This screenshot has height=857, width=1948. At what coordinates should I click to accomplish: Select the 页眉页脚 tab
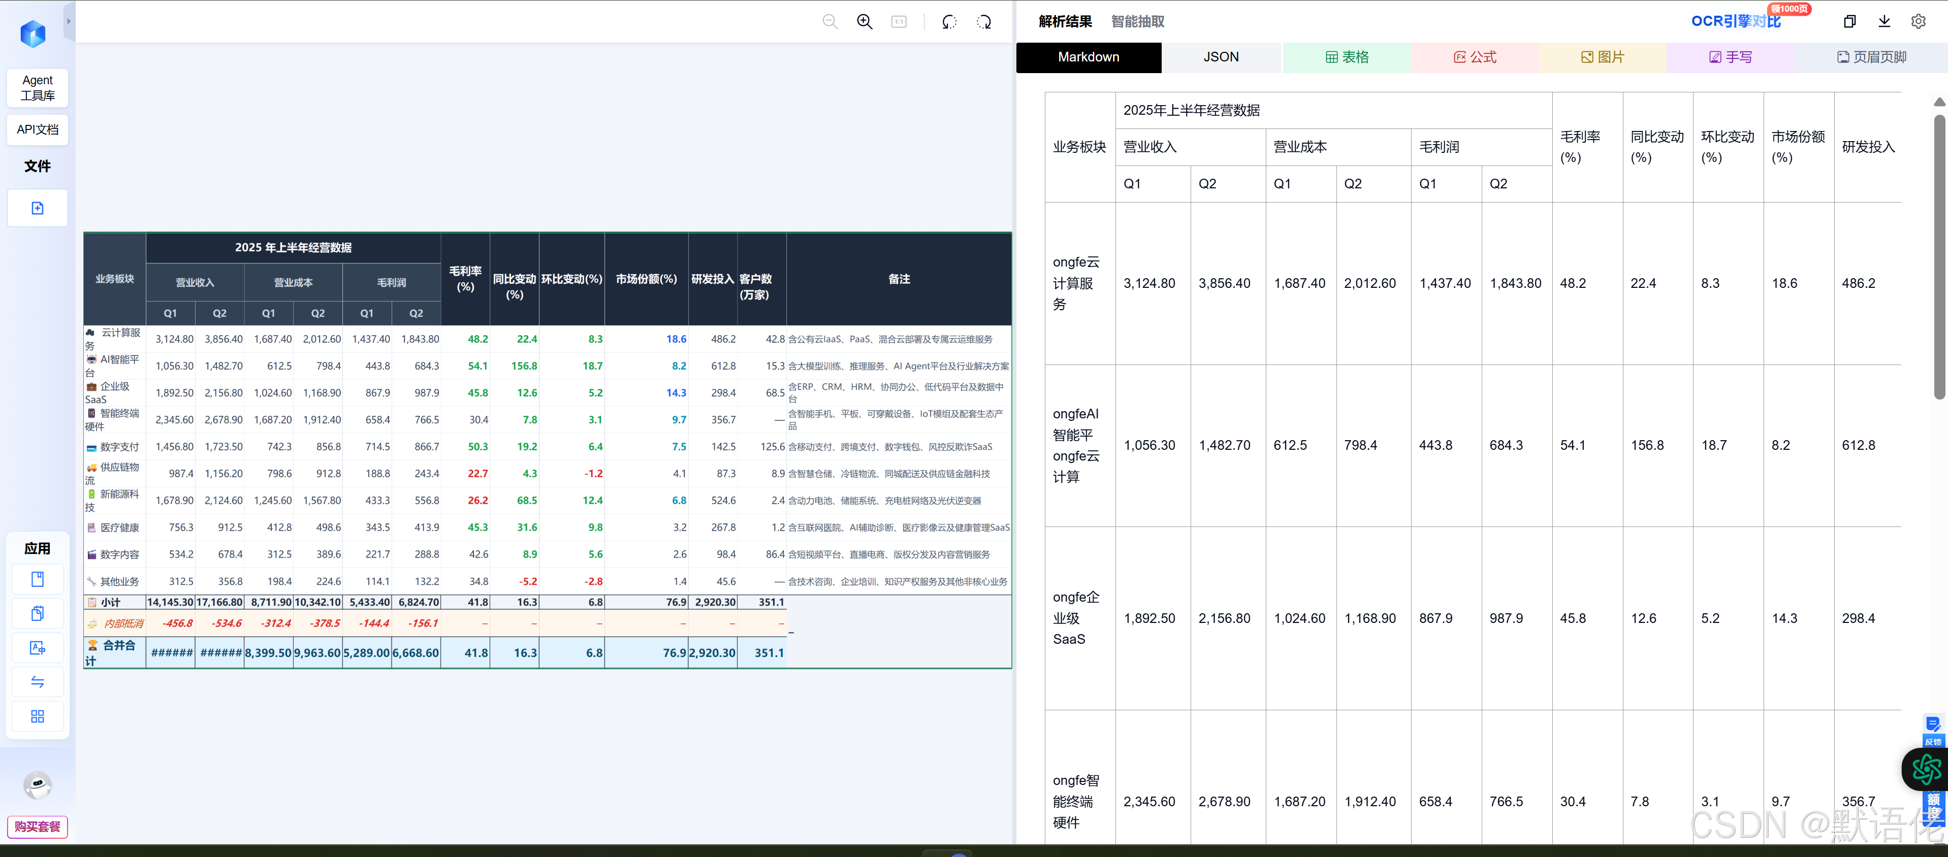(x=1871, y=57)
